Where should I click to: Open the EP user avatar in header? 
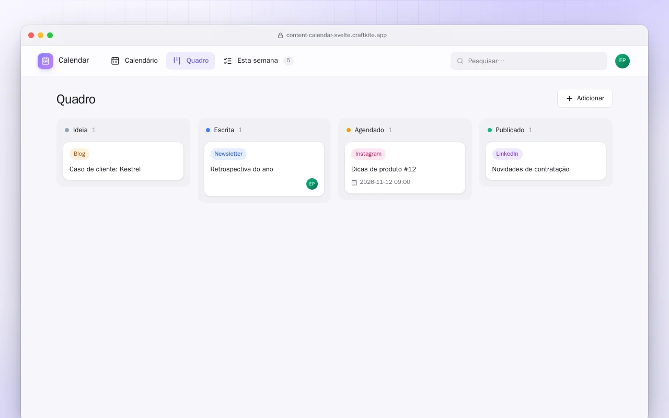coord(622,61)
